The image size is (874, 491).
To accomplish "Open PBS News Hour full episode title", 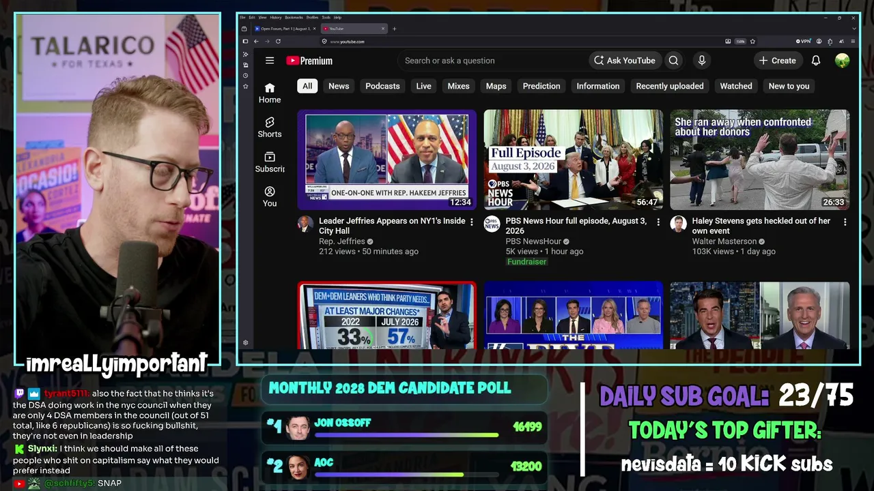I will point(576,226).
